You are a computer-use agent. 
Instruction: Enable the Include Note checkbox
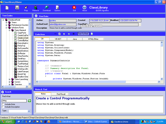tap(3, 104)
